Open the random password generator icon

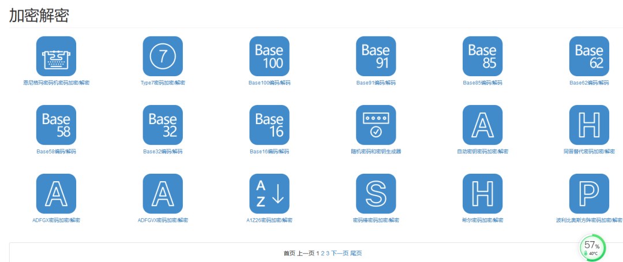[376, 125]
